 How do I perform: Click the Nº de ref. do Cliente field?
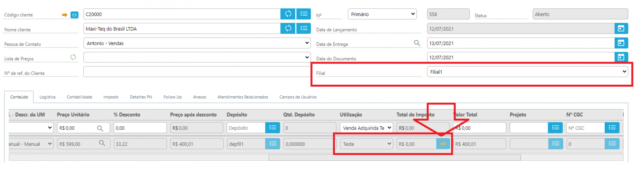197,72
